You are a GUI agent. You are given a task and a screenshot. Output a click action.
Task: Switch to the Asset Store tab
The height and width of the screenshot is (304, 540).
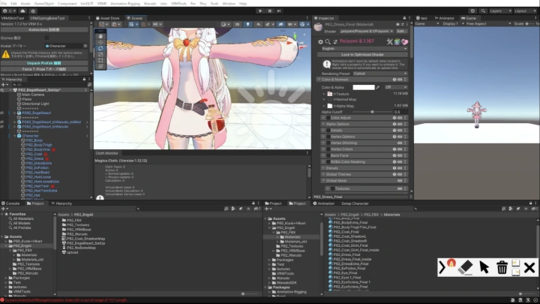[x=109, y=17]
